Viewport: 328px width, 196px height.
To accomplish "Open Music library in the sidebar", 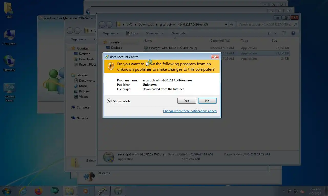I will click(x=83, y=86).
